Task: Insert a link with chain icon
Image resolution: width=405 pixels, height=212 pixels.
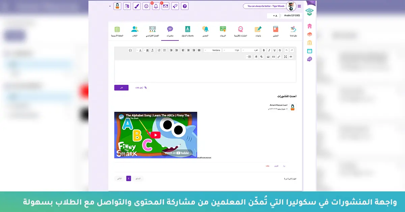Action: pyautogui.click(x=279, y=57)
